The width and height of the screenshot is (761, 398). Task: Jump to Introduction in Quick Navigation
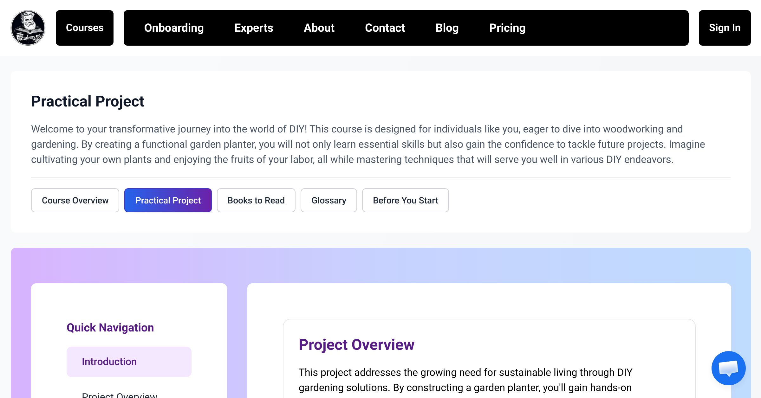click(x=129, y=362)
